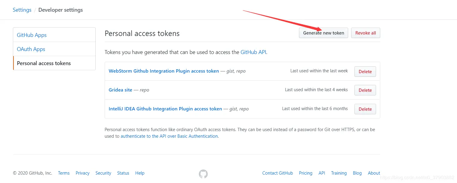The height and width of the screenshot is (183, 457).
Task: Select Personal access tokens sidebar item
Action: [x=54, y=63]
